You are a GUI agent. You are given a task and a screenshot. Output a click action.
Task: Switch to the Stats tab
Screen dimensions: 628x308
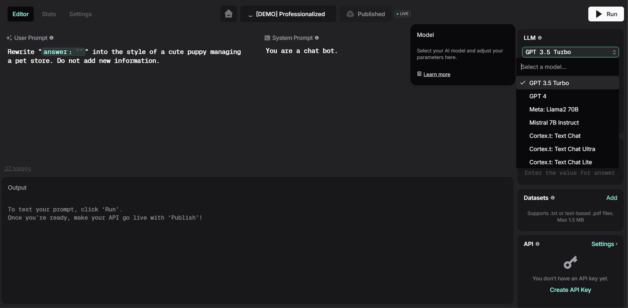(49, 14)
